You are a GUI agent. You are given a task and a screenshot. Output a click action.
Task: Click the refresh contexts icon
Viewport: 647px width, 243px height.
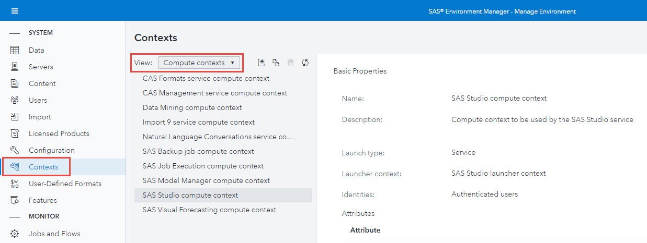coord(305,63)
